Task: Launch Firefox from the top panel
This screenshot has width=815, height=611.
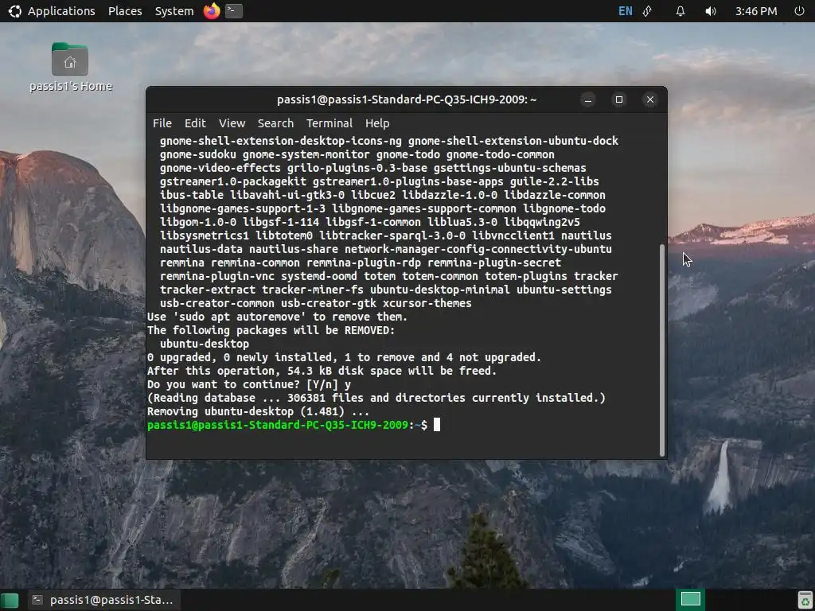Action: click(212, 11)
